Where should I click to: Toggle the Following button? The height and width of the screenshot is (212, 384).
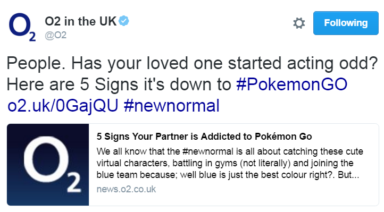pos(346,23)
